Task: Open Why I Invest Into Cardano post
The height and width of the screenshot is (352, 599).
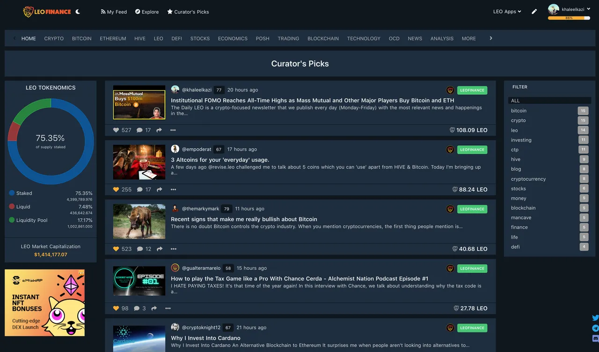Action: (205, 338)
